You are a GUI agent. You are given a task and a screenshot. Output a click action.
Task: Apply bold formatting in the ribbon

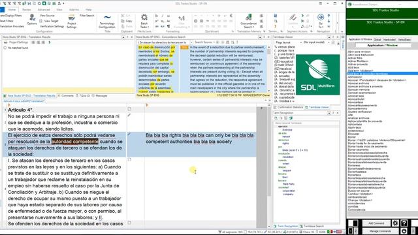157,16
